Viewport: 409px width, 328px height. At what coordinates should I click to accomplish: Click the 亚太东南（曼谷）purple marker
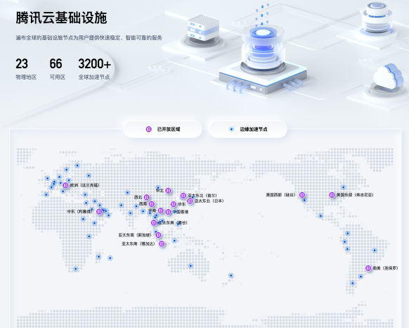(154, 222)
